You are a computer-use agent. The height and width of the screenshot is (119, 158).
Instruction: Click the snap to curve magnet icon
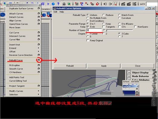[x=82, y=4]
